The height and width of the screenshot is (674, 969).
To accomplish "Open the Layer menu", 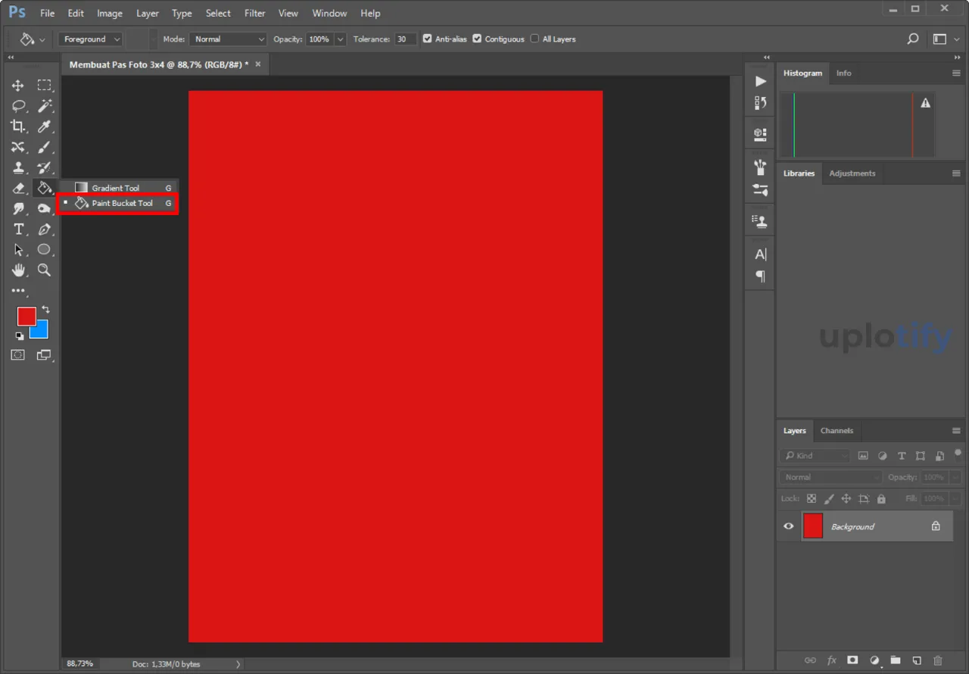I will tap(148, 14).
